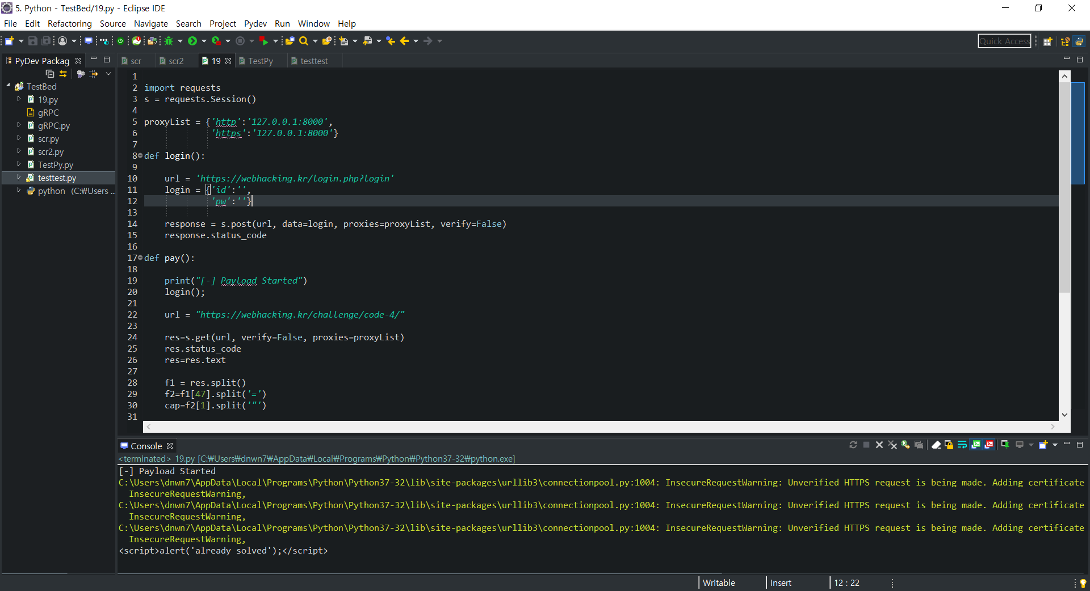Click the editor horizontal scrollbar
This screenshot has width=1090, height=591.
[x=599, y=427]
